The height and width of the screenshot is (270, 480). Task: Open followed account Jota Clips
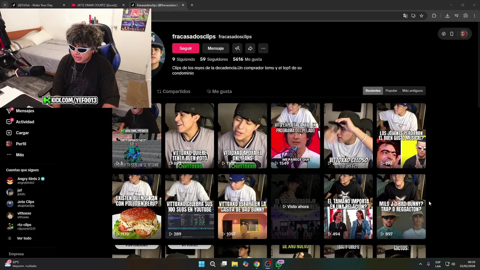tap(21, 203)
